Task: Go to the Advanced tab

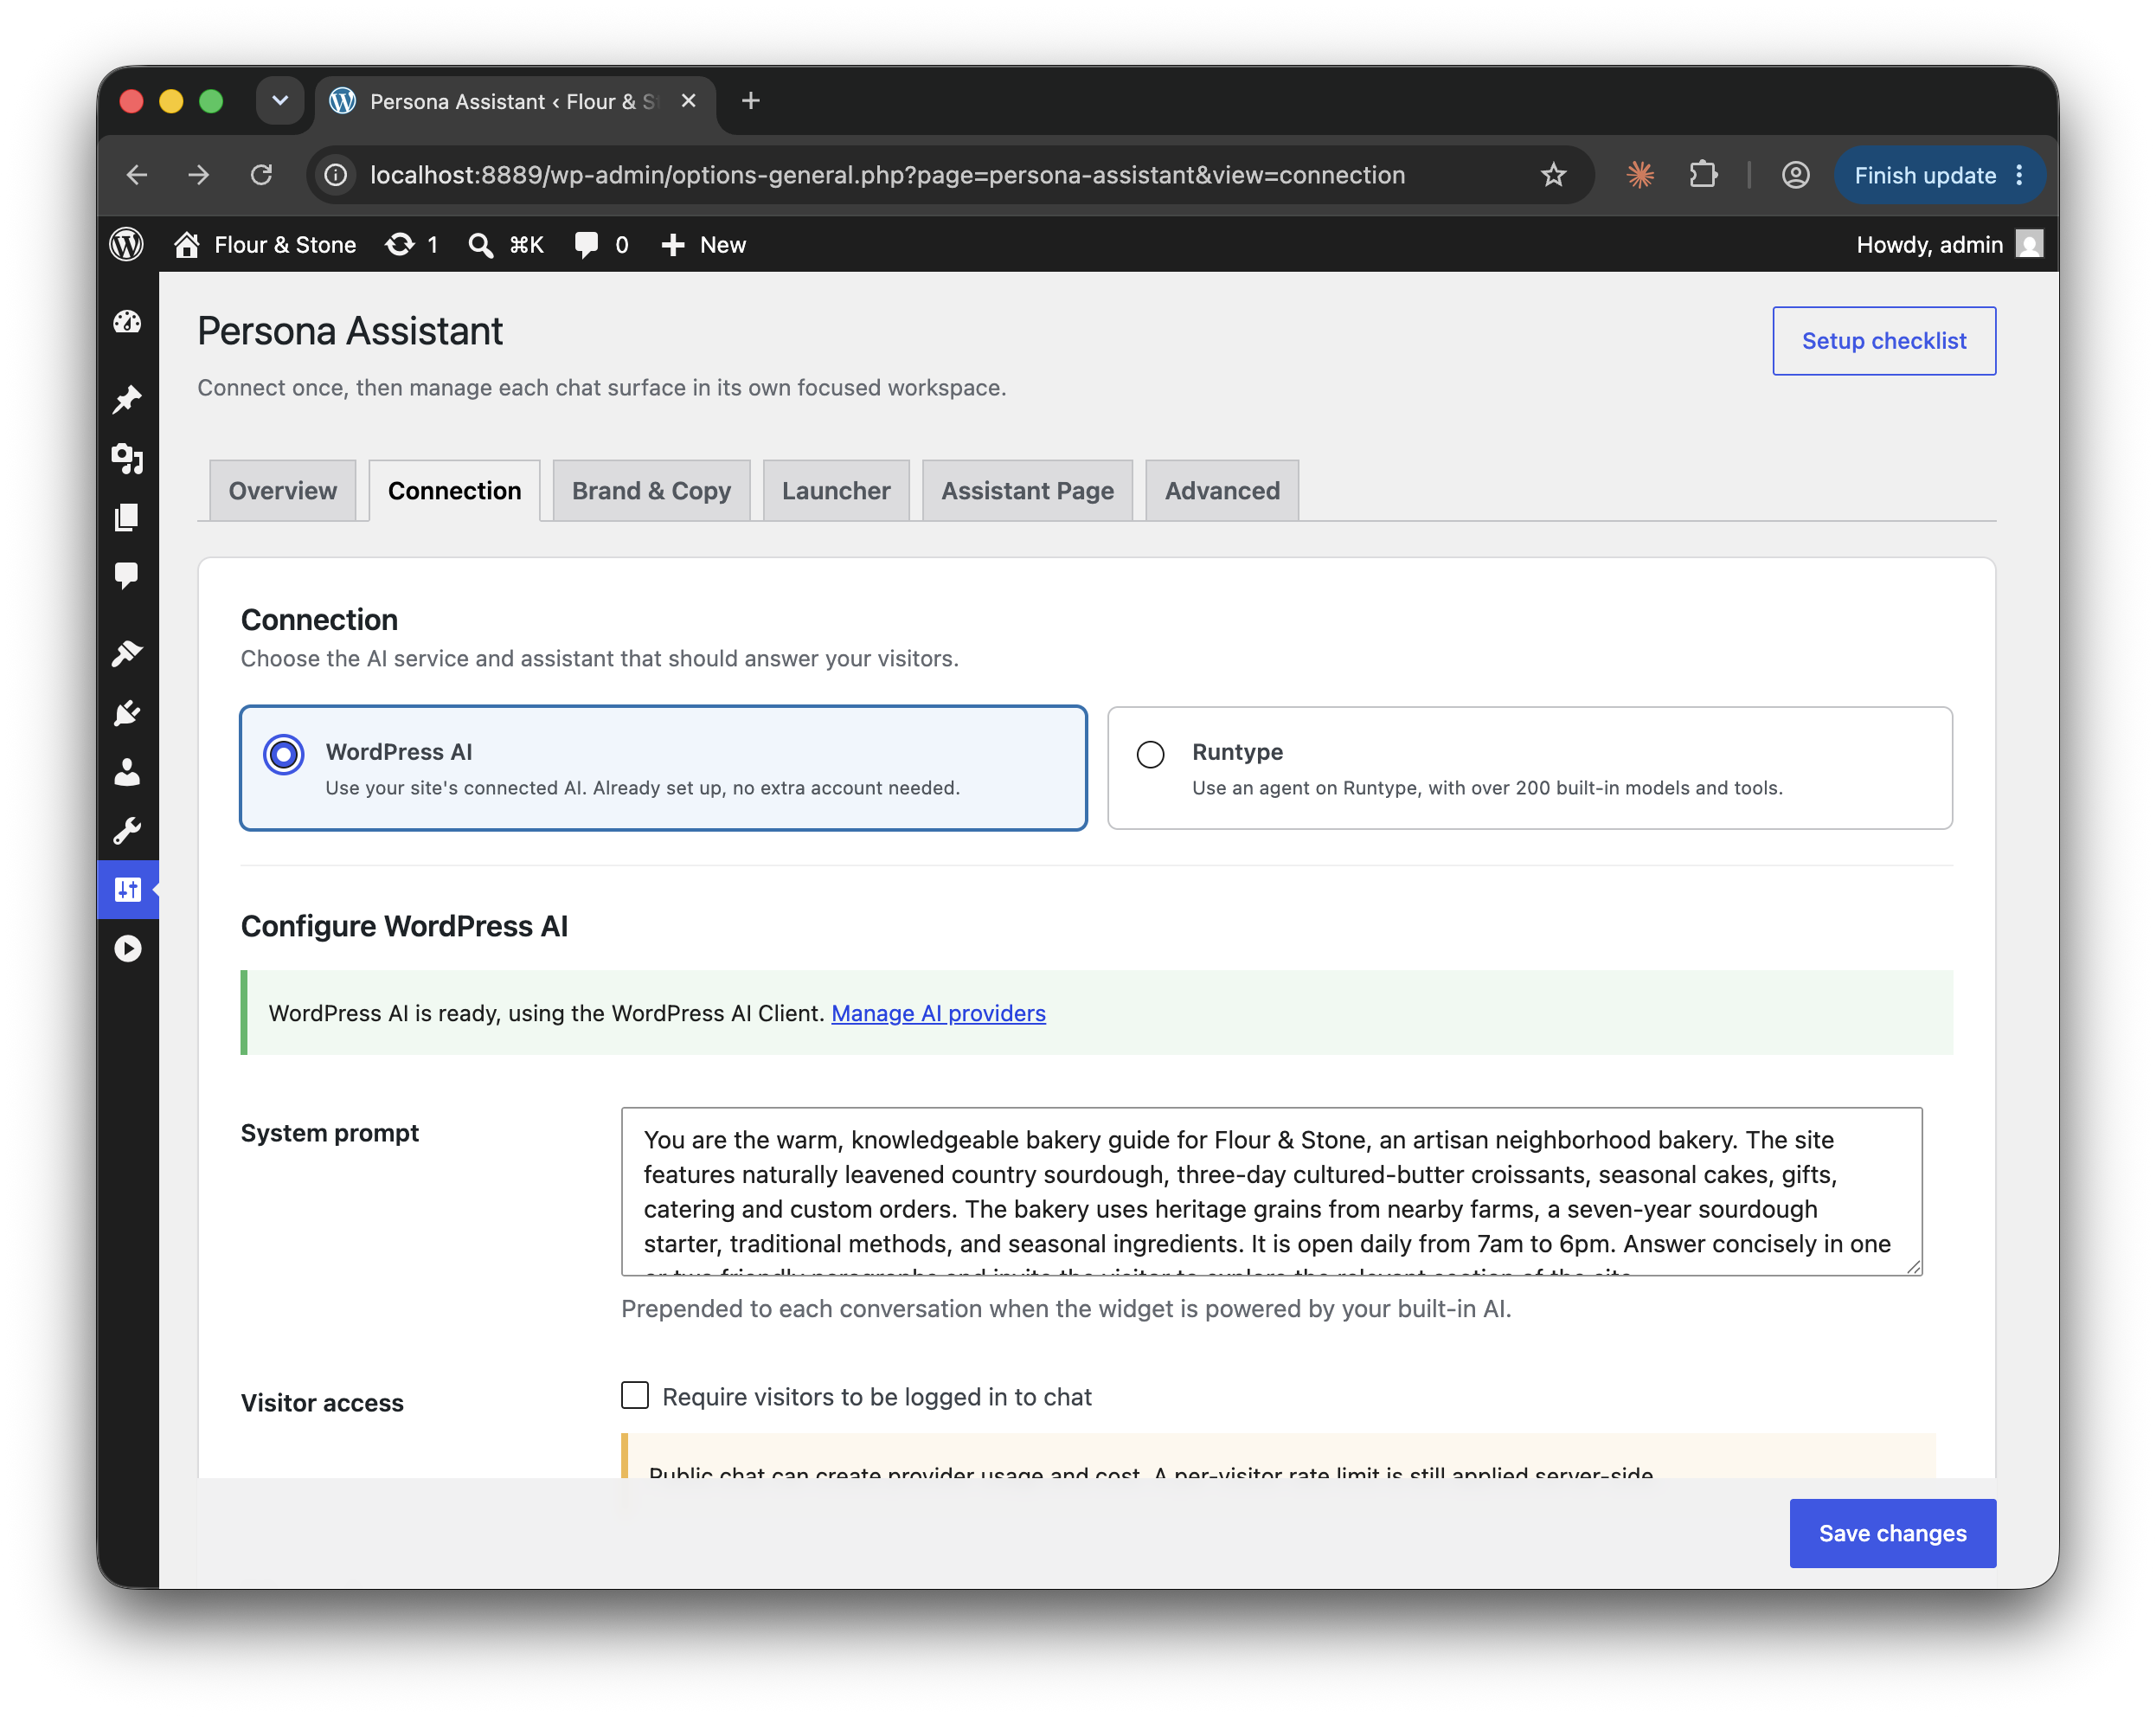Action: coord(1222,491)
